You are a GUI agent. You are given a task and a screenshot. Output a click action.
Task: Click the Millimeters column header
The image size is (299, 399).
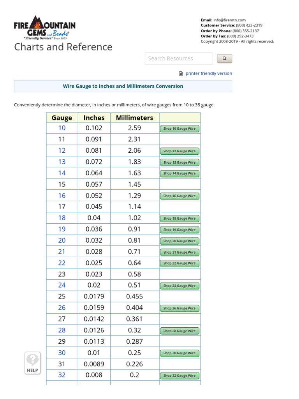(x=134, y=118)
